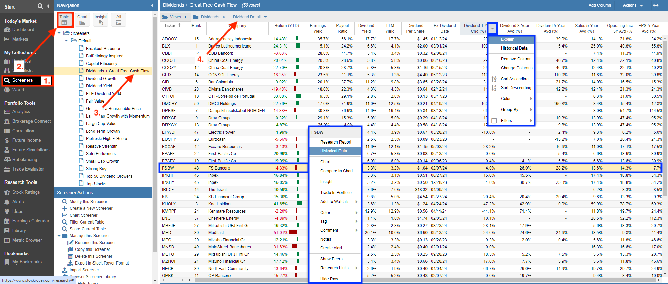Viewport: 668px width, 284px height.
Task: Switch to the Insight view button
Action: [100, 20]
